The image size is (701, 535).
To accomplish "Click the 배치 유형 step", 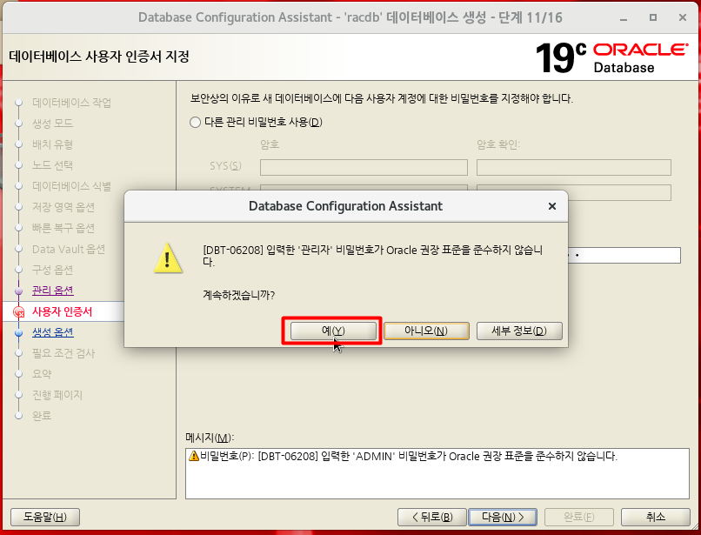I will [x=52, y=144].
